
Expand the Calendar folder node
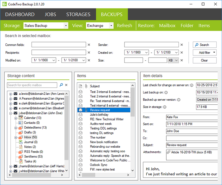pos(16,118)
